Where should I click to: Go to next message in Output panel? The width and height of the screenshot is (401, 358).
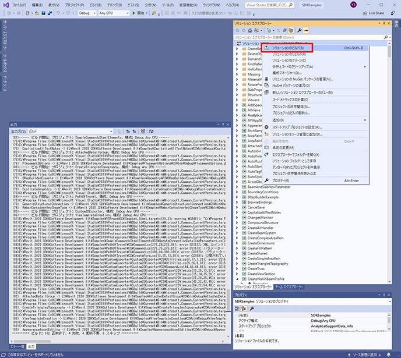(134, 131)
